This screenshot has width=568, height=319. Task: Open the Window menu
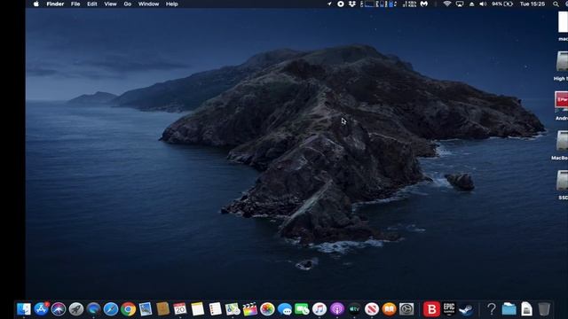coord(148,4)
